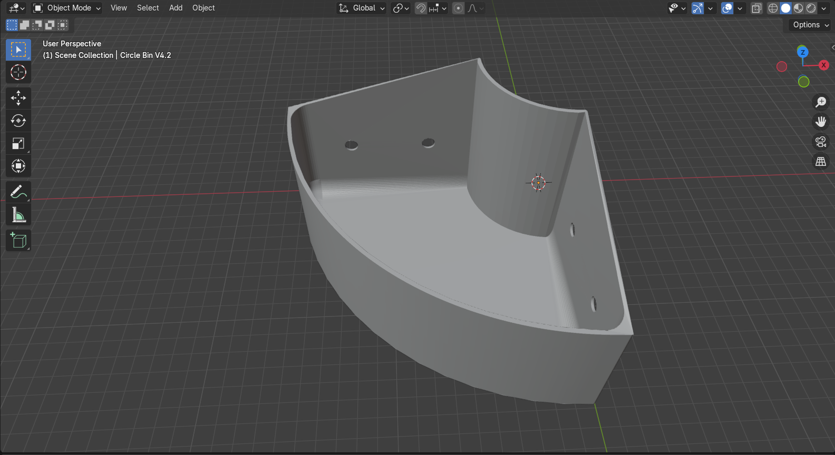Open the Options dropdown
Viewport: 835px width, 455px height.
click(x=810, y=25)
